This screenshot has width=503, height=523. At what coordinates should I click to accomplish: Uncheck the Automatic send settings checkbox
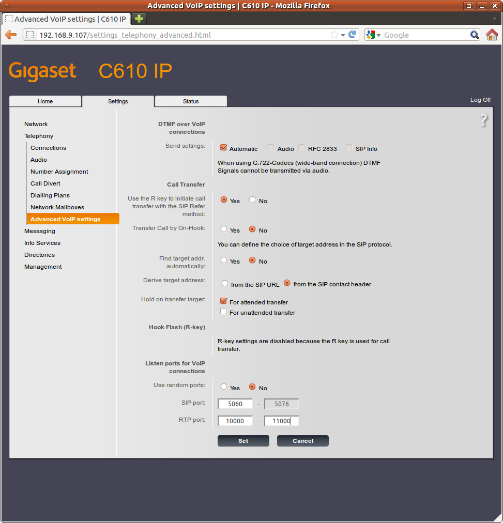pos(223,148)
